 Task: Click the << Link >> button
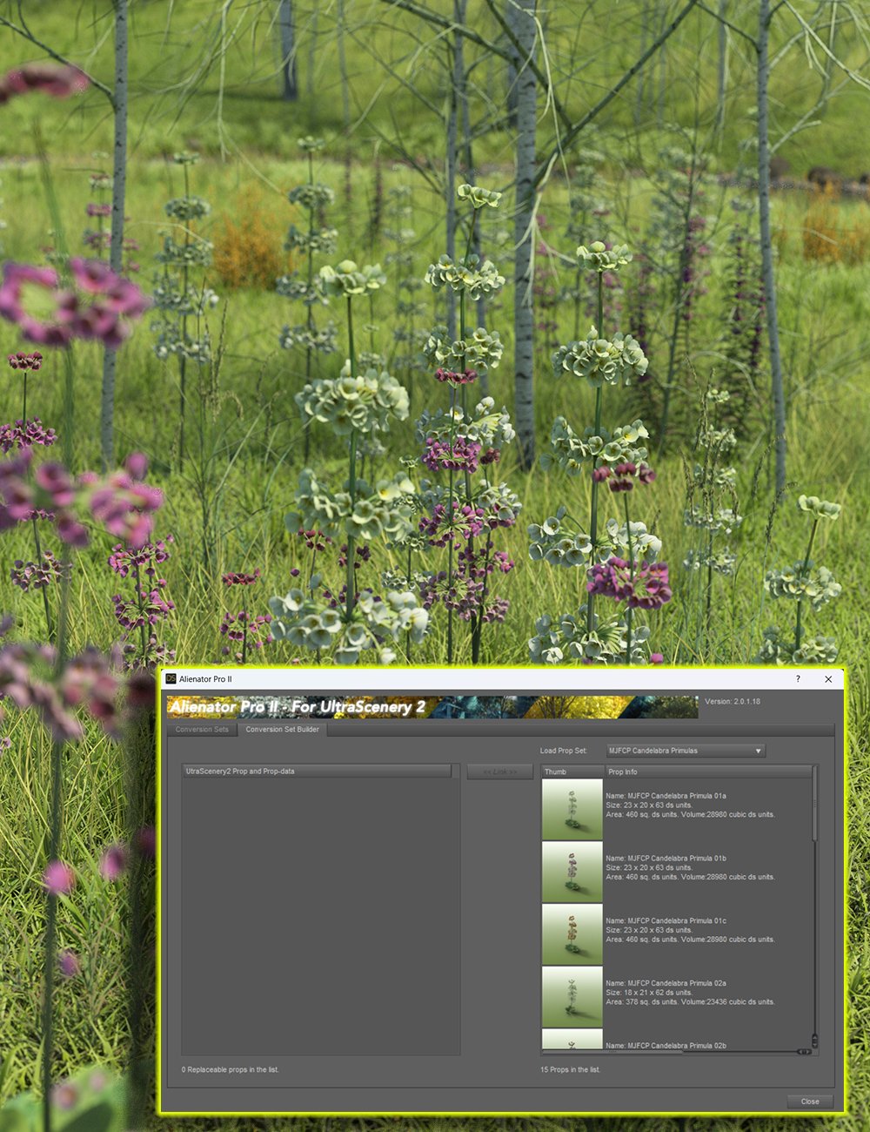point(500,772)
